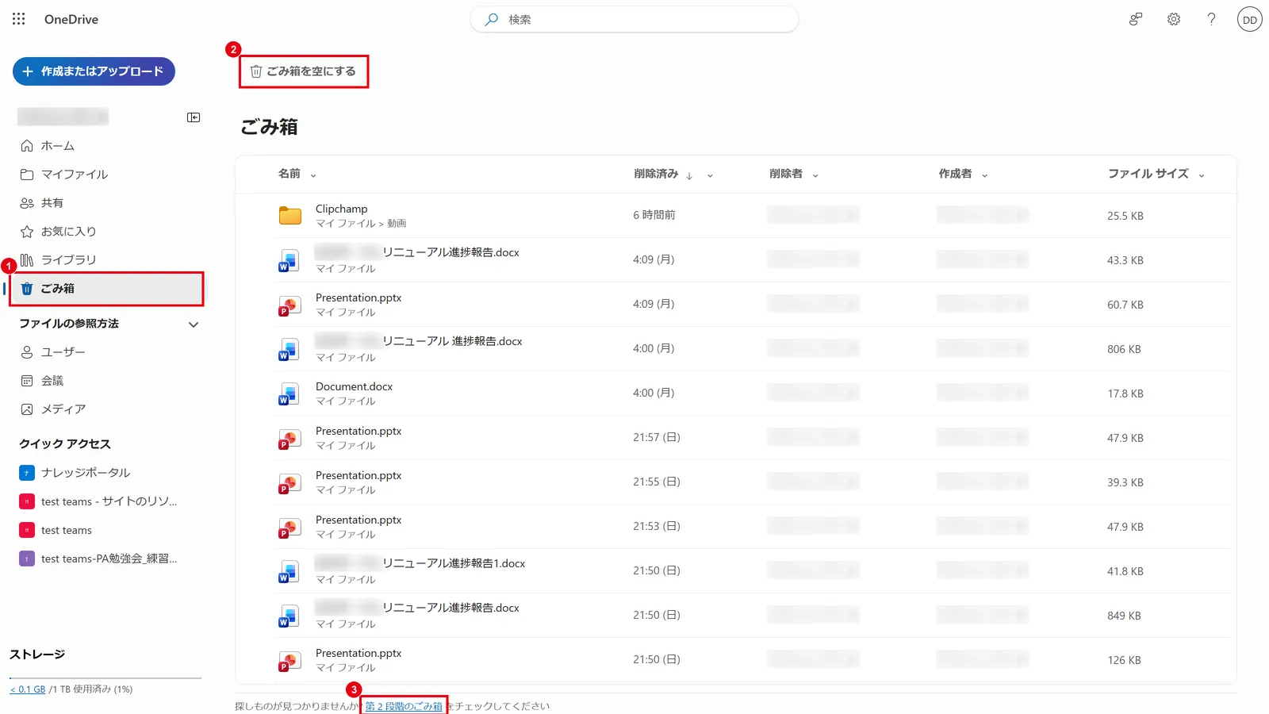1269x714 pixels.
Task: Click the Document.docx Word icon
Action: pyautogui.click(x=289, y=393)
